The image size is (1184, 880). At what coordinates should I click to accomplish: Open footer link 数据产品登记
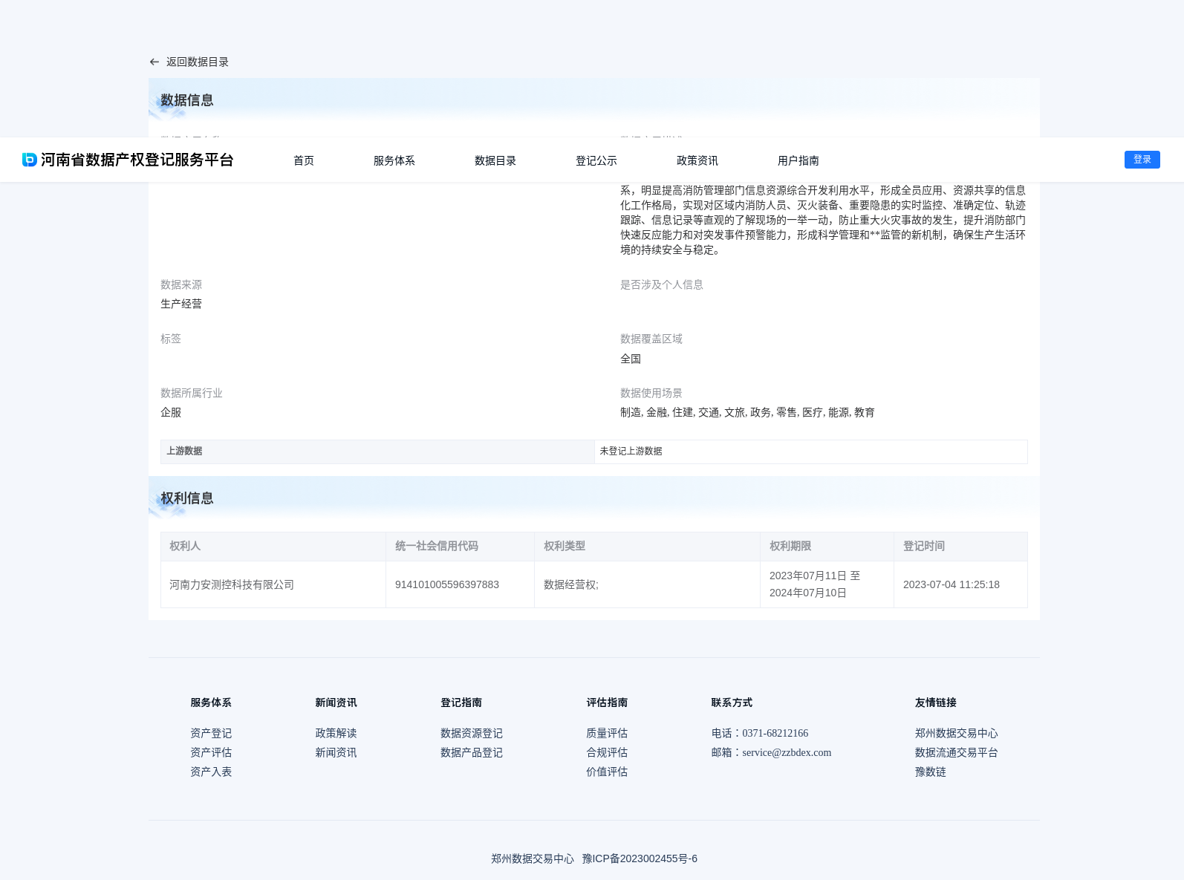[472, 752]
